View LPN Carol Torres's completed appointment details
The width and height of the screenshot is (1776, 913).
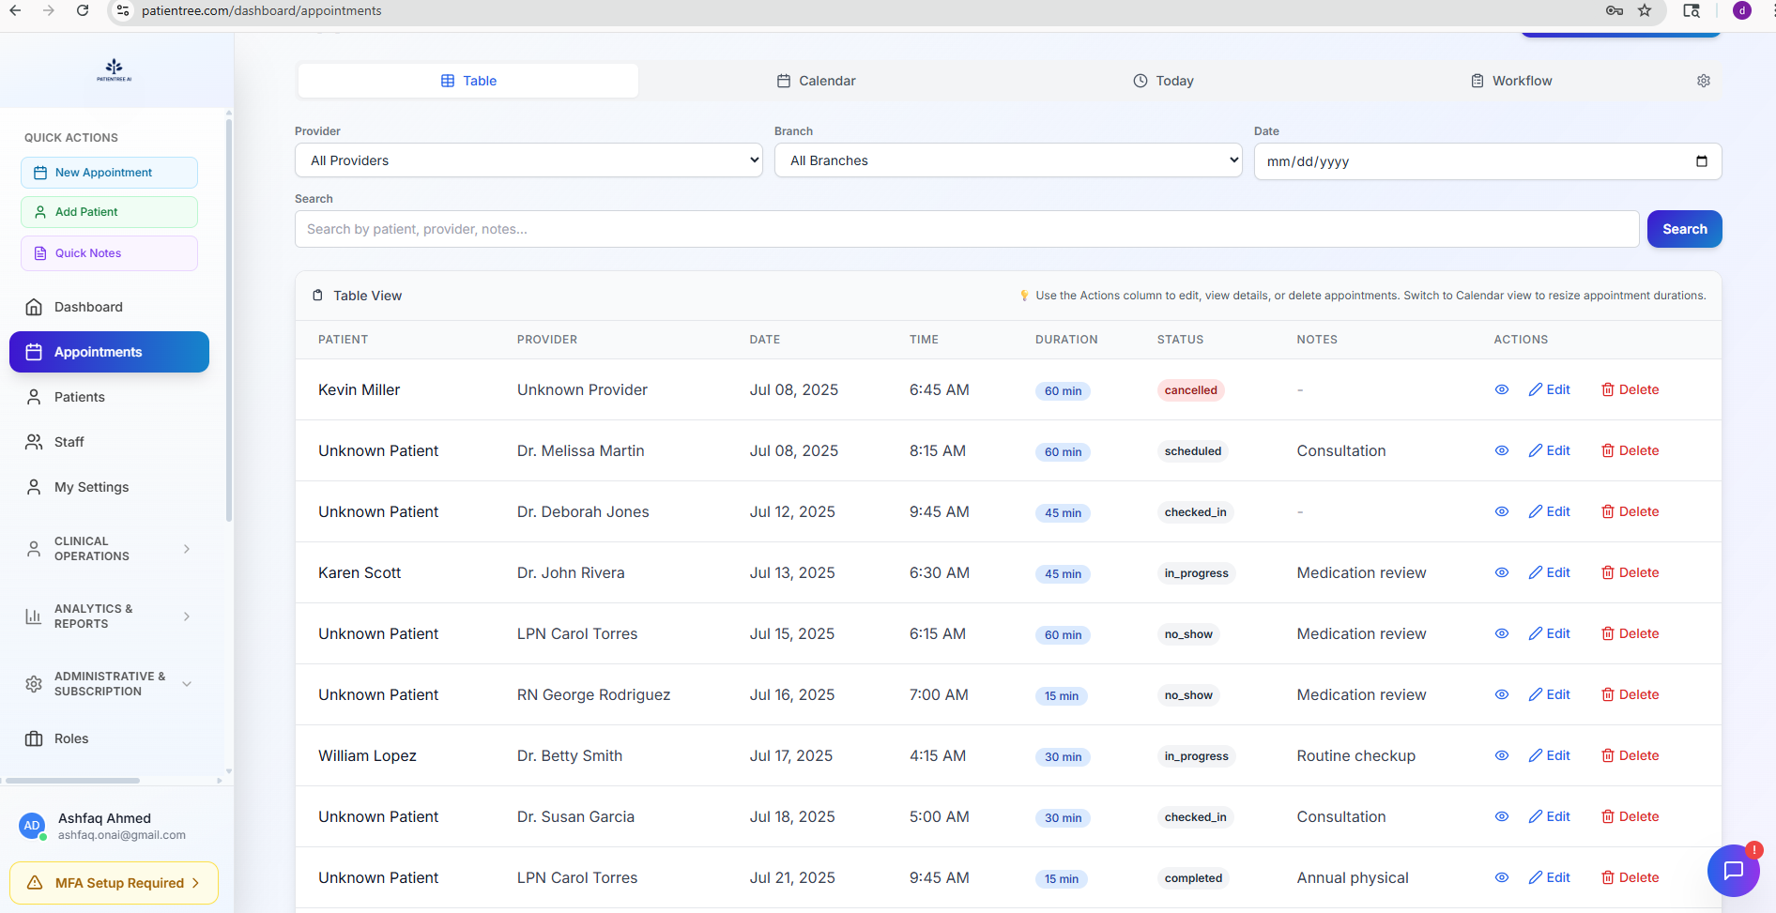[1501, 877]
